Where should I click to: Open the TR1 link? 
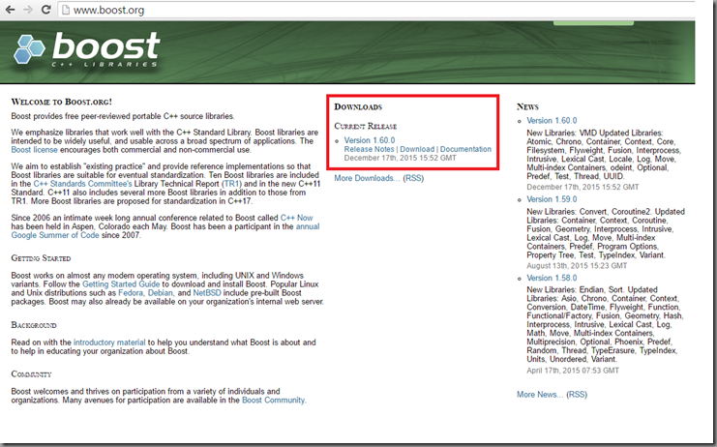[x=231, y=184]
